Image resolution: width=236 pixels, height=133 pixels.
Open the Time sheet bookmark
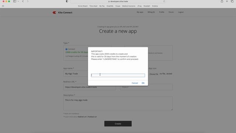[93, 6]
